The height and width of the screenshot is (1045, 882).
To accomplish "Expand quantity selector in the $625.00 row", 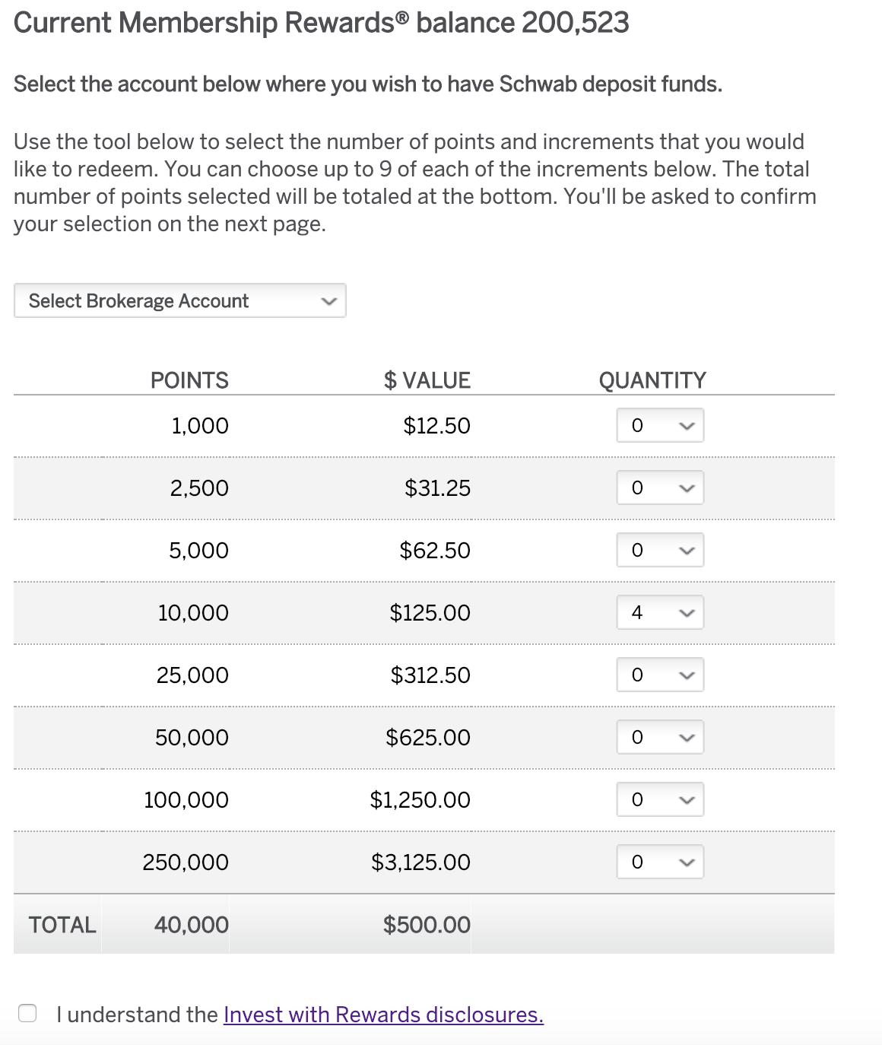I will (x=660, y=737).
